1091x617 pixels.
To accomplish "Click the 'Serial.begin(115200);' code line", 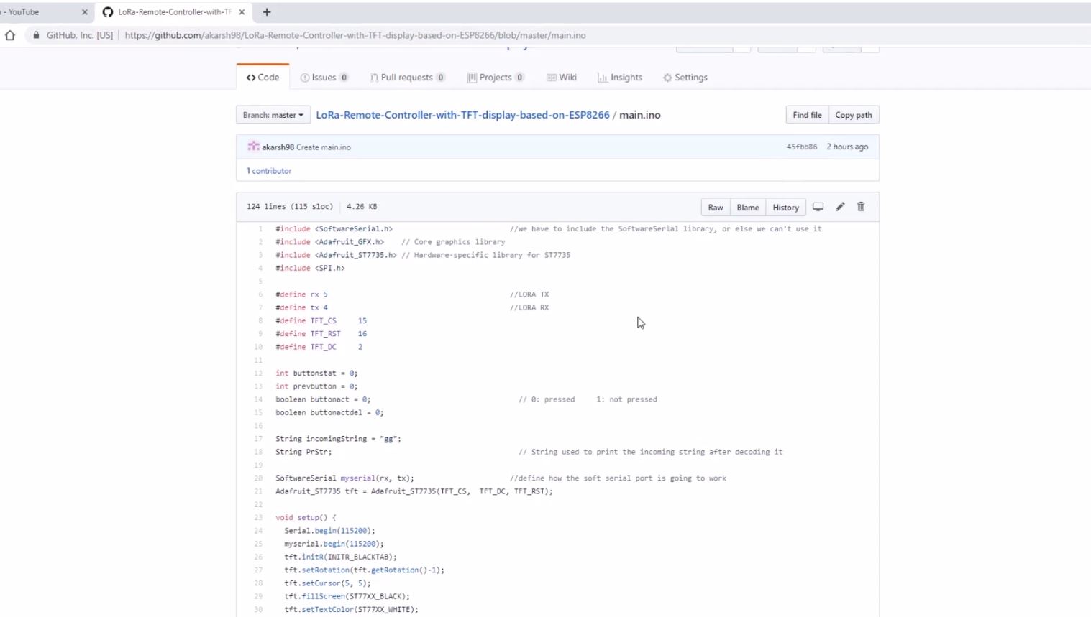I will click(329, 531).
